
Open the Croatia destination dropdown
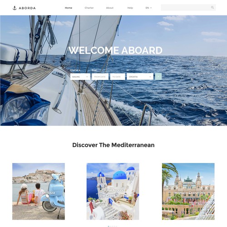click(140, 77)
